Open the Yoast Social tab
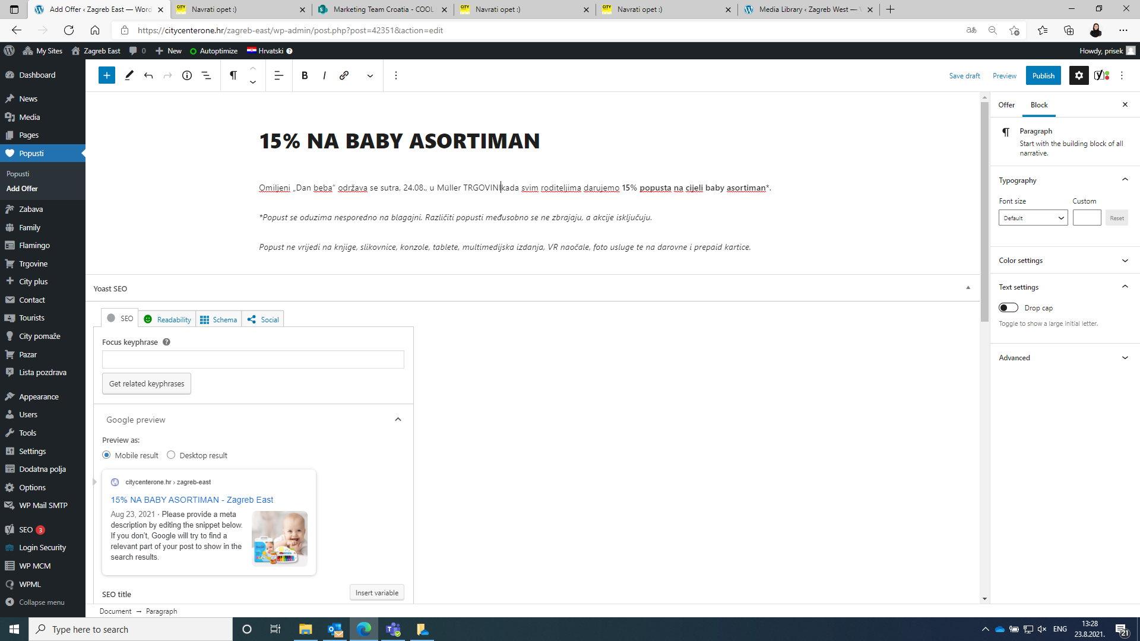The width and height of the screenshot is (1140, 641). click(263, 319)
